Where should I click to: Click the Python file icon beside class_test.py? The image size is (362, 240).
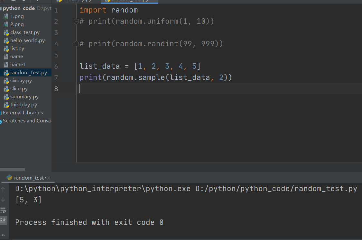tap(7, 32)
